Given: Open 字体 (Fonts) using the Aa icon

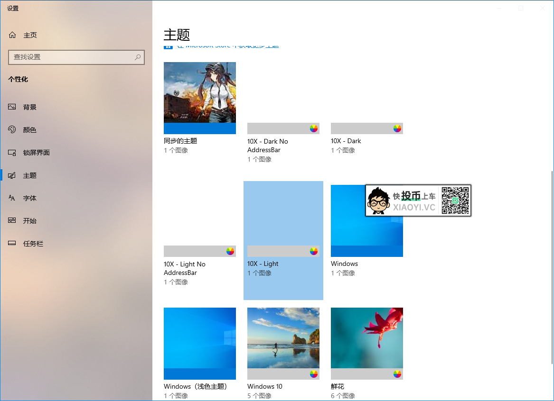Looking at the screenshot, I should coord(12,198).
